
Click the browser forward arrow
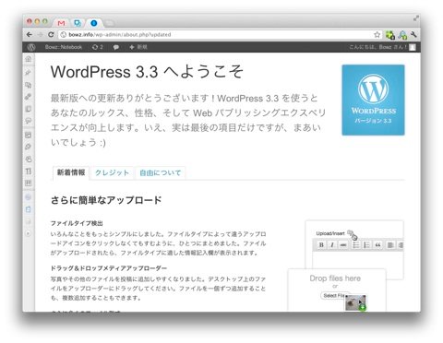coord(40,34)
